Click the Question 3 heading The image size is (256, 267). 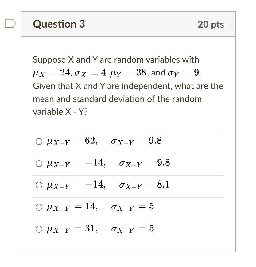[59, 24]
